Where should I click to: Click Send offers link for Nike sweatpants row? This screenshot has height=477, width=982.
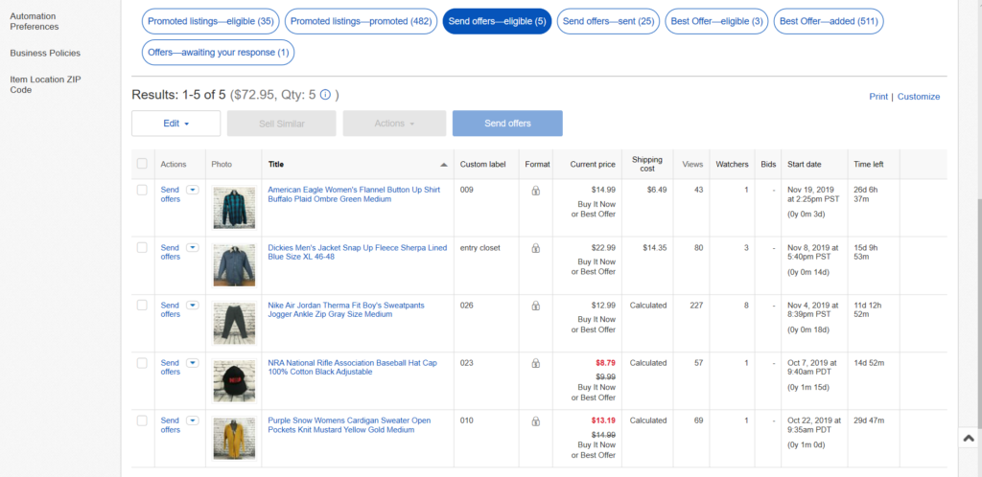click(x=171, y=309)
